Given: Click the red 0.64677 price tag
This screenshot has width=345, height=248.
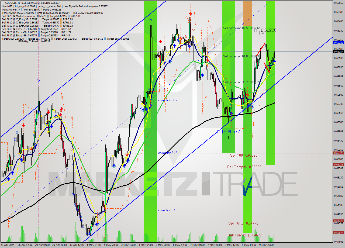Looking at the screenshot, I should [x=339, y=233].
